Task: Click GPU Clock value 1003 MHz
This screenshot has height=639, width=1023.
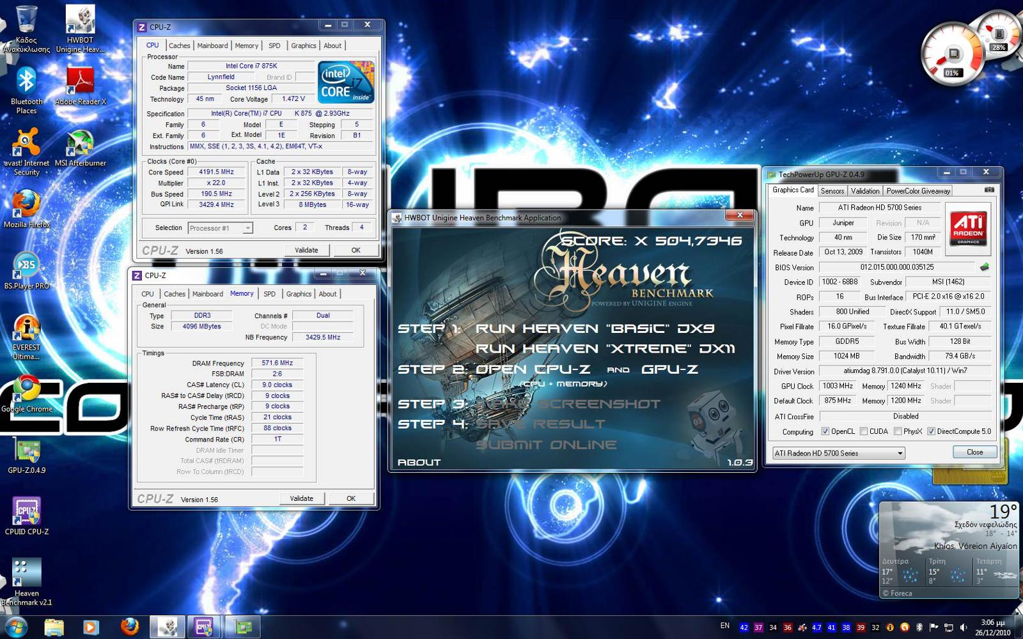Action: point(838,386)
